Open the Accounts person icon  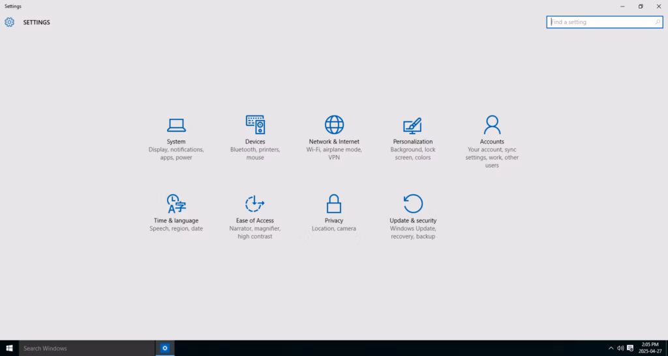492,125
